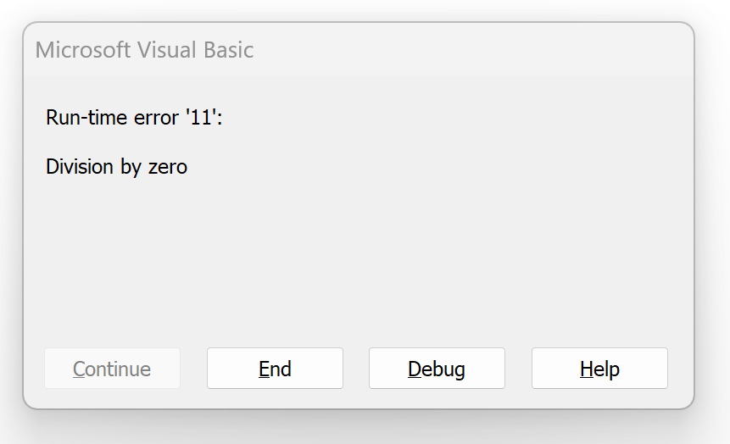Click the underlined D of Debug
Image resolution: width=730 pixels, height=444 pixels.
coord(415,369)
